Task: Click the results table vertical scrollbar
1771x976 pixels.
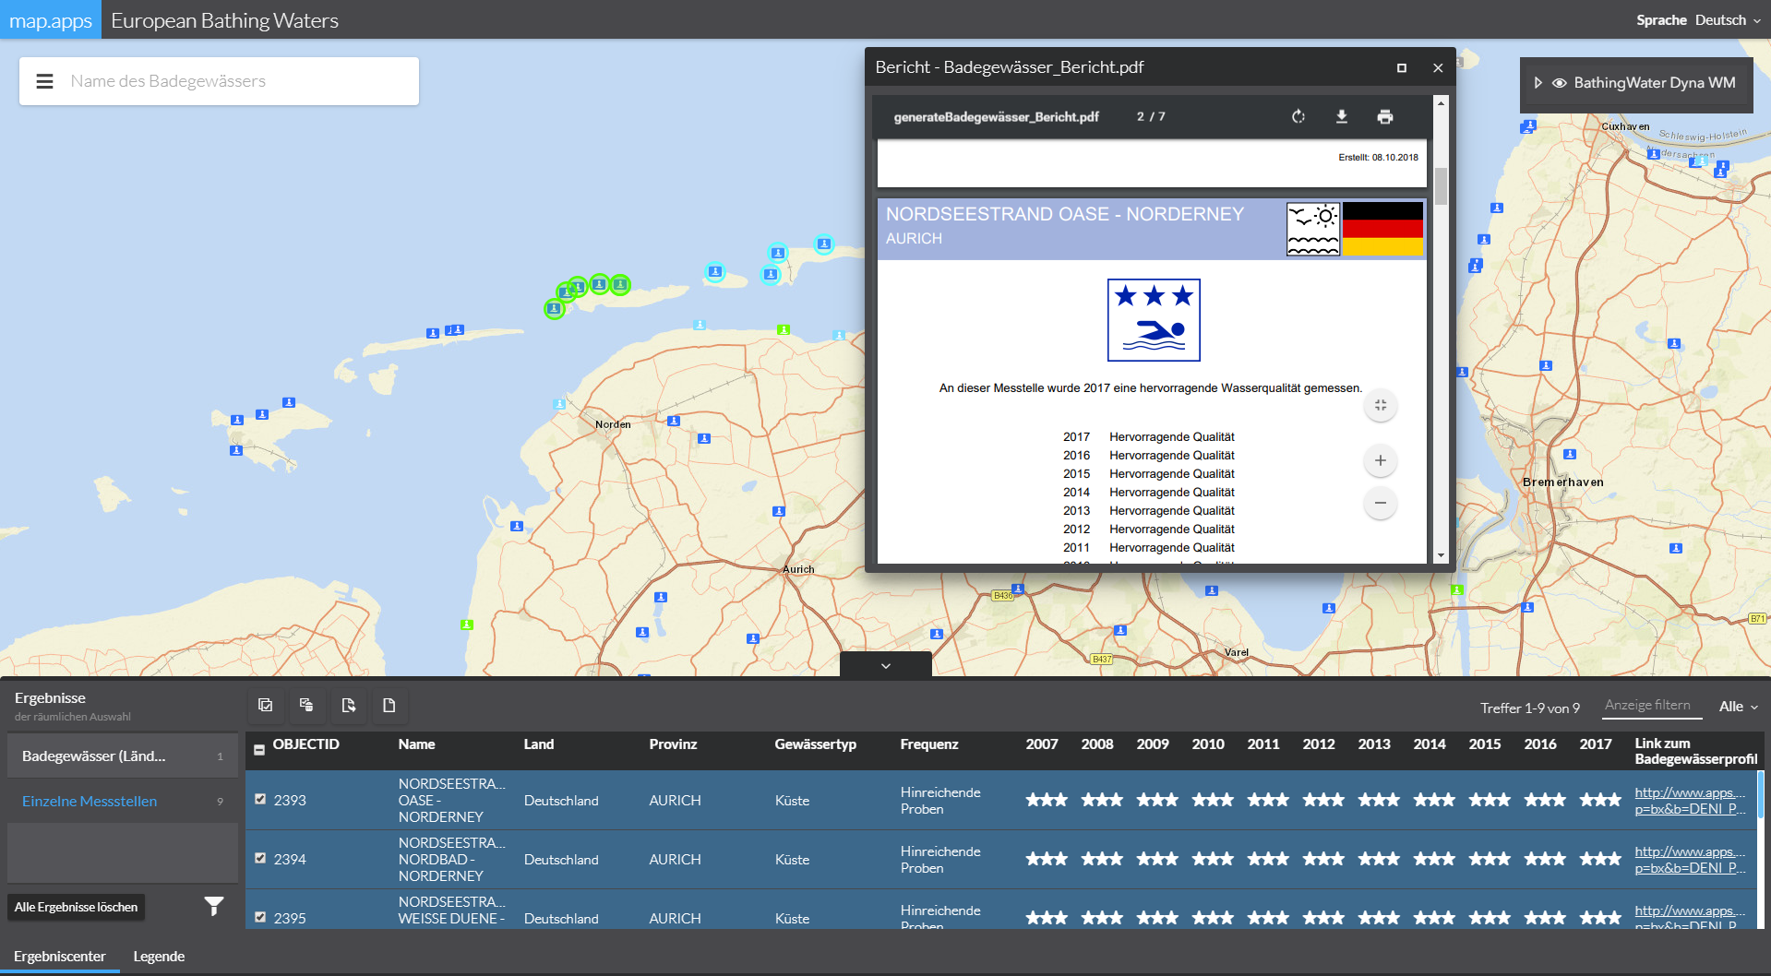Action: [1761, 795]
